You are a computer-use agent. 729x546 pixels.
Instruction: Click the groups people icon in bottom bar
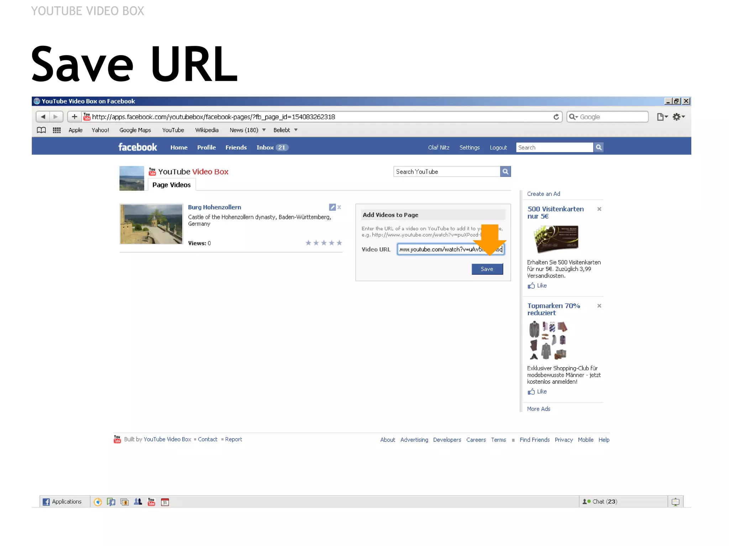138,502
